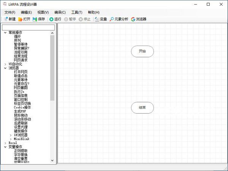Open the 浏览器 Google icon

tap(133, 19)
